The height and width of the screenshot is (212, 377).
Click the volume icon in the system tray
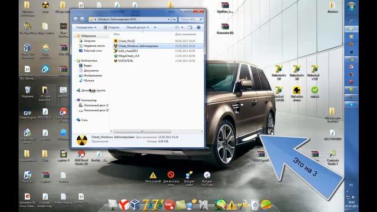coord(353,197)
